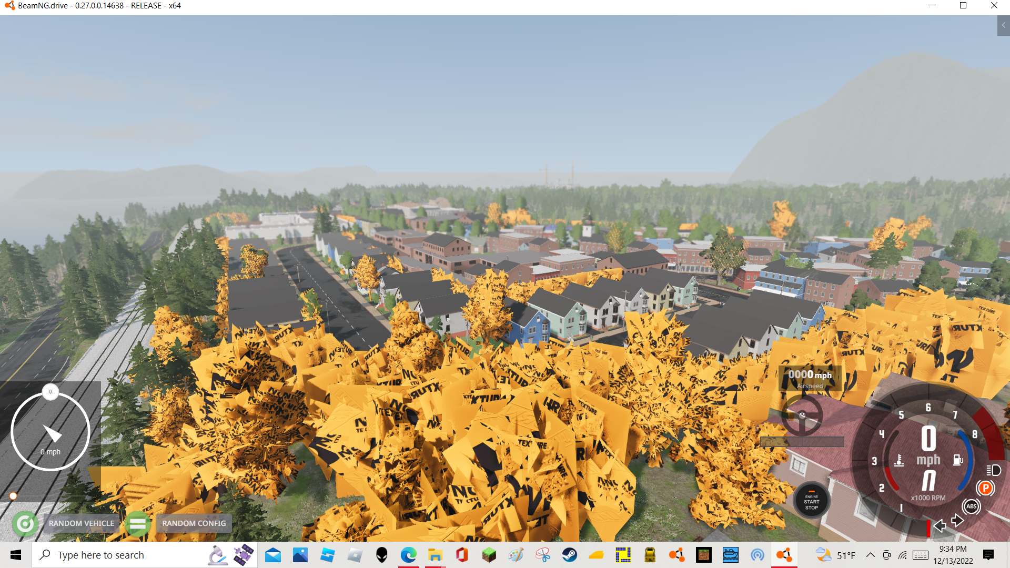Click the throttle and brake input bar

click(802, 442)
